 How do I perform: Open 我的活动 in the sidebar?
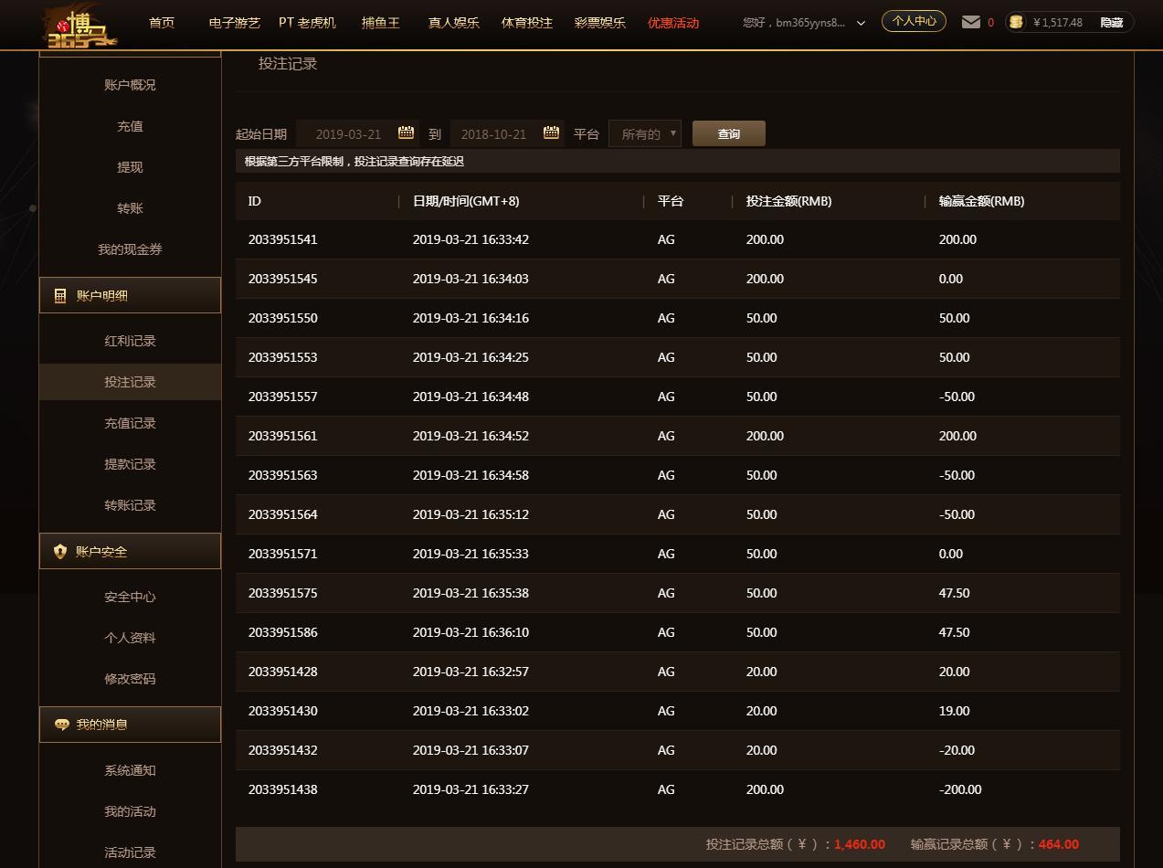[x=130, y=811]
